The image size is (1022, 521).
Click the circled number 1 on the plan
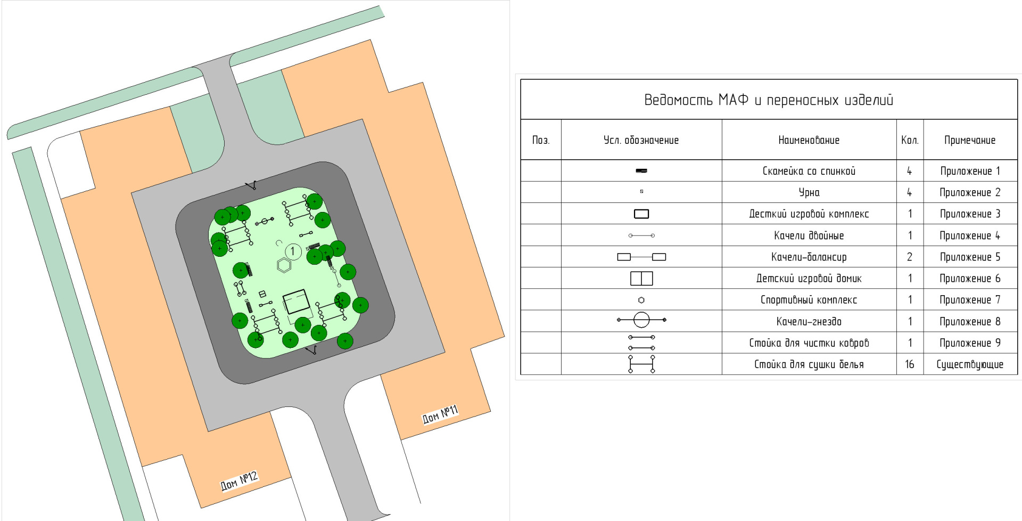pos(292,251)
